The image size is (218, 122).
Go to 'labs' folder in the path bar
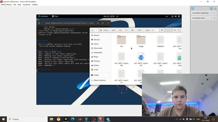click(133, 30)
